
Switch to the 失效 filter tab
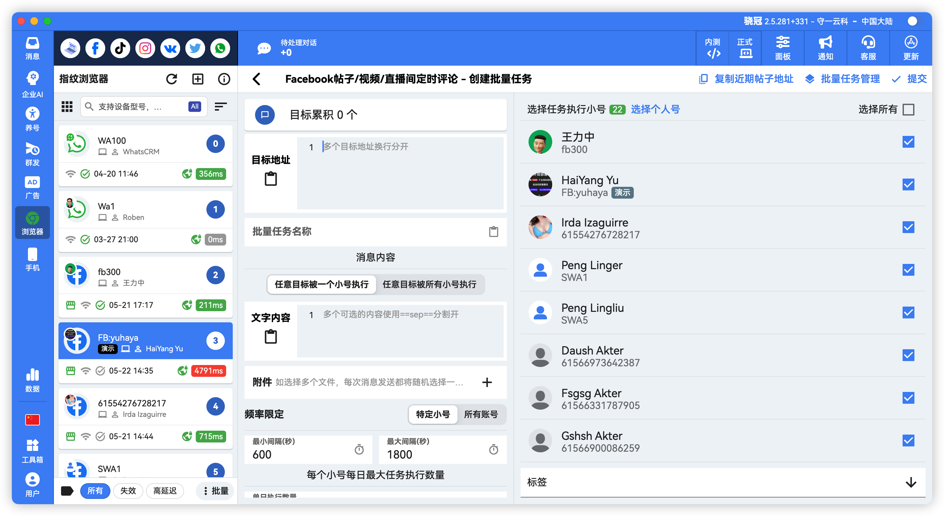128,491
